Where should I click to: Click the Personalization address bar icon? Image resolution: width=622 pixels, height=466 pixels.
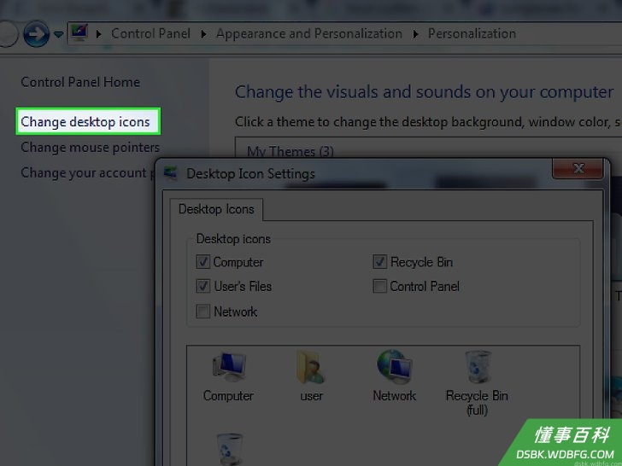coord(79,33)
